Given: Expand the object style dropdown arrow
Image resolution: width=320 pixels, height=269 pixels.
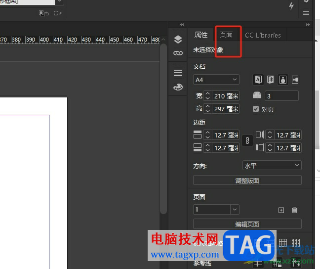Looking at the screenshot, I should pyautogui.click(x=59, y=1).
